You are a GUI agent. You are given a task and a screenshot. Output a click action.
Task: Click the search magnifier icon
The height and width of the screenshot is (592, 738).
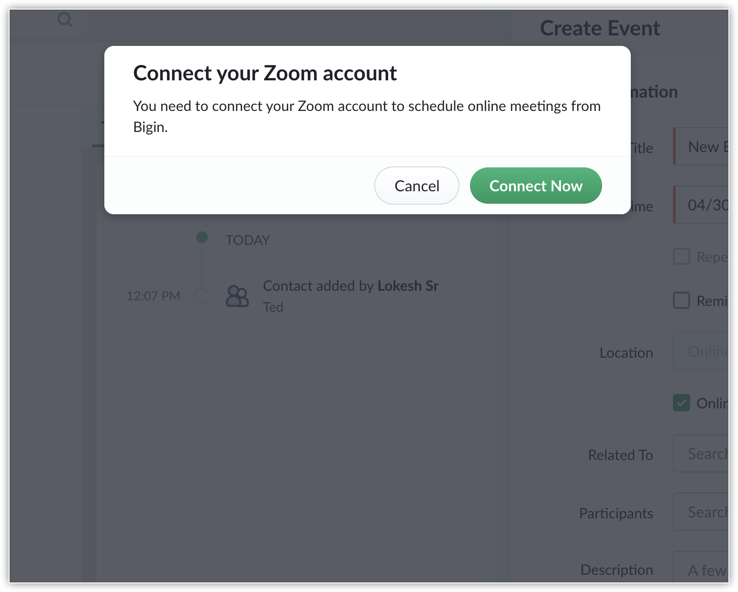[x=65, y=20]
